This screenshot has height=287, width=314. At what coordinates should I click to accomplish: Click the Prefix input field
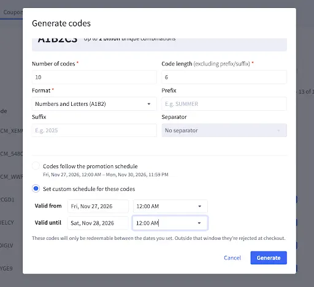coord(224,104)
